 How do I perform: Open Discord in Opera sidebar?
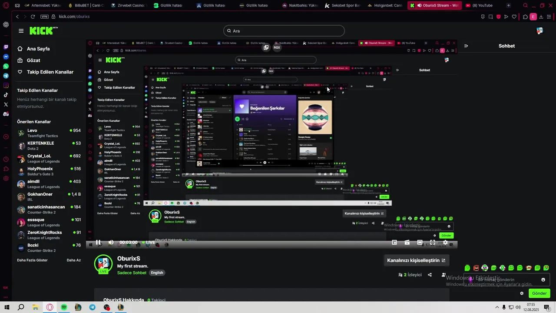point(6,114)
